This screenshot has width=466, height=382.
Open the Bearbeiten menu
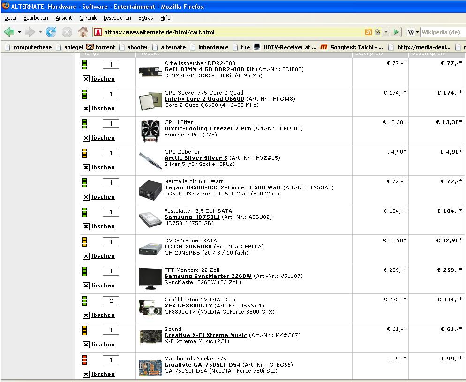click(x=36, y=18)
